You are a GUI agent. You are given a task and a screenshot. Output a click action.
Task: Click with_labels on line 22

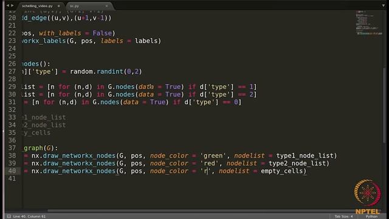tap(60, 33)
